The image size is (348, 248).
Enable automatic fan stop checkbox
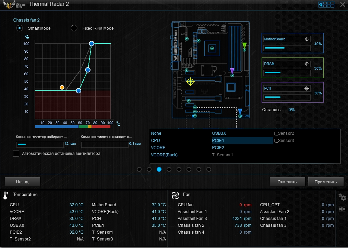coord(16,154)
